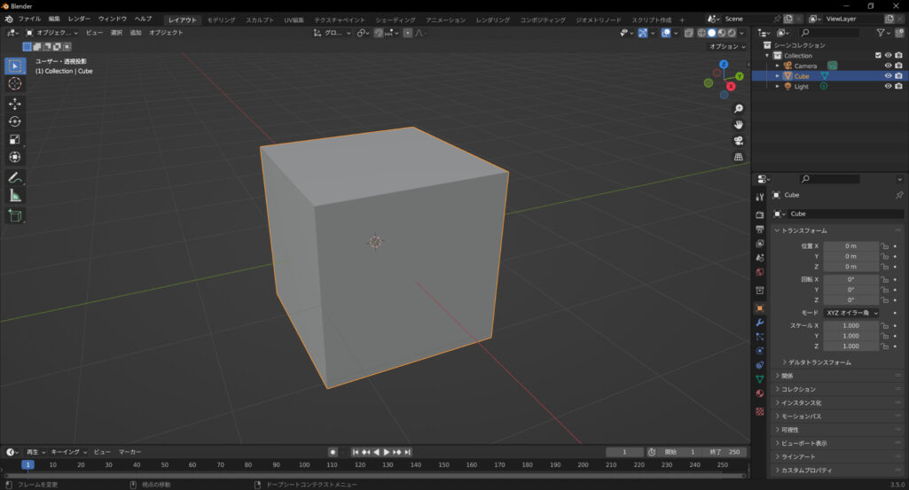Expand the Camera tree item

point(778,66)
